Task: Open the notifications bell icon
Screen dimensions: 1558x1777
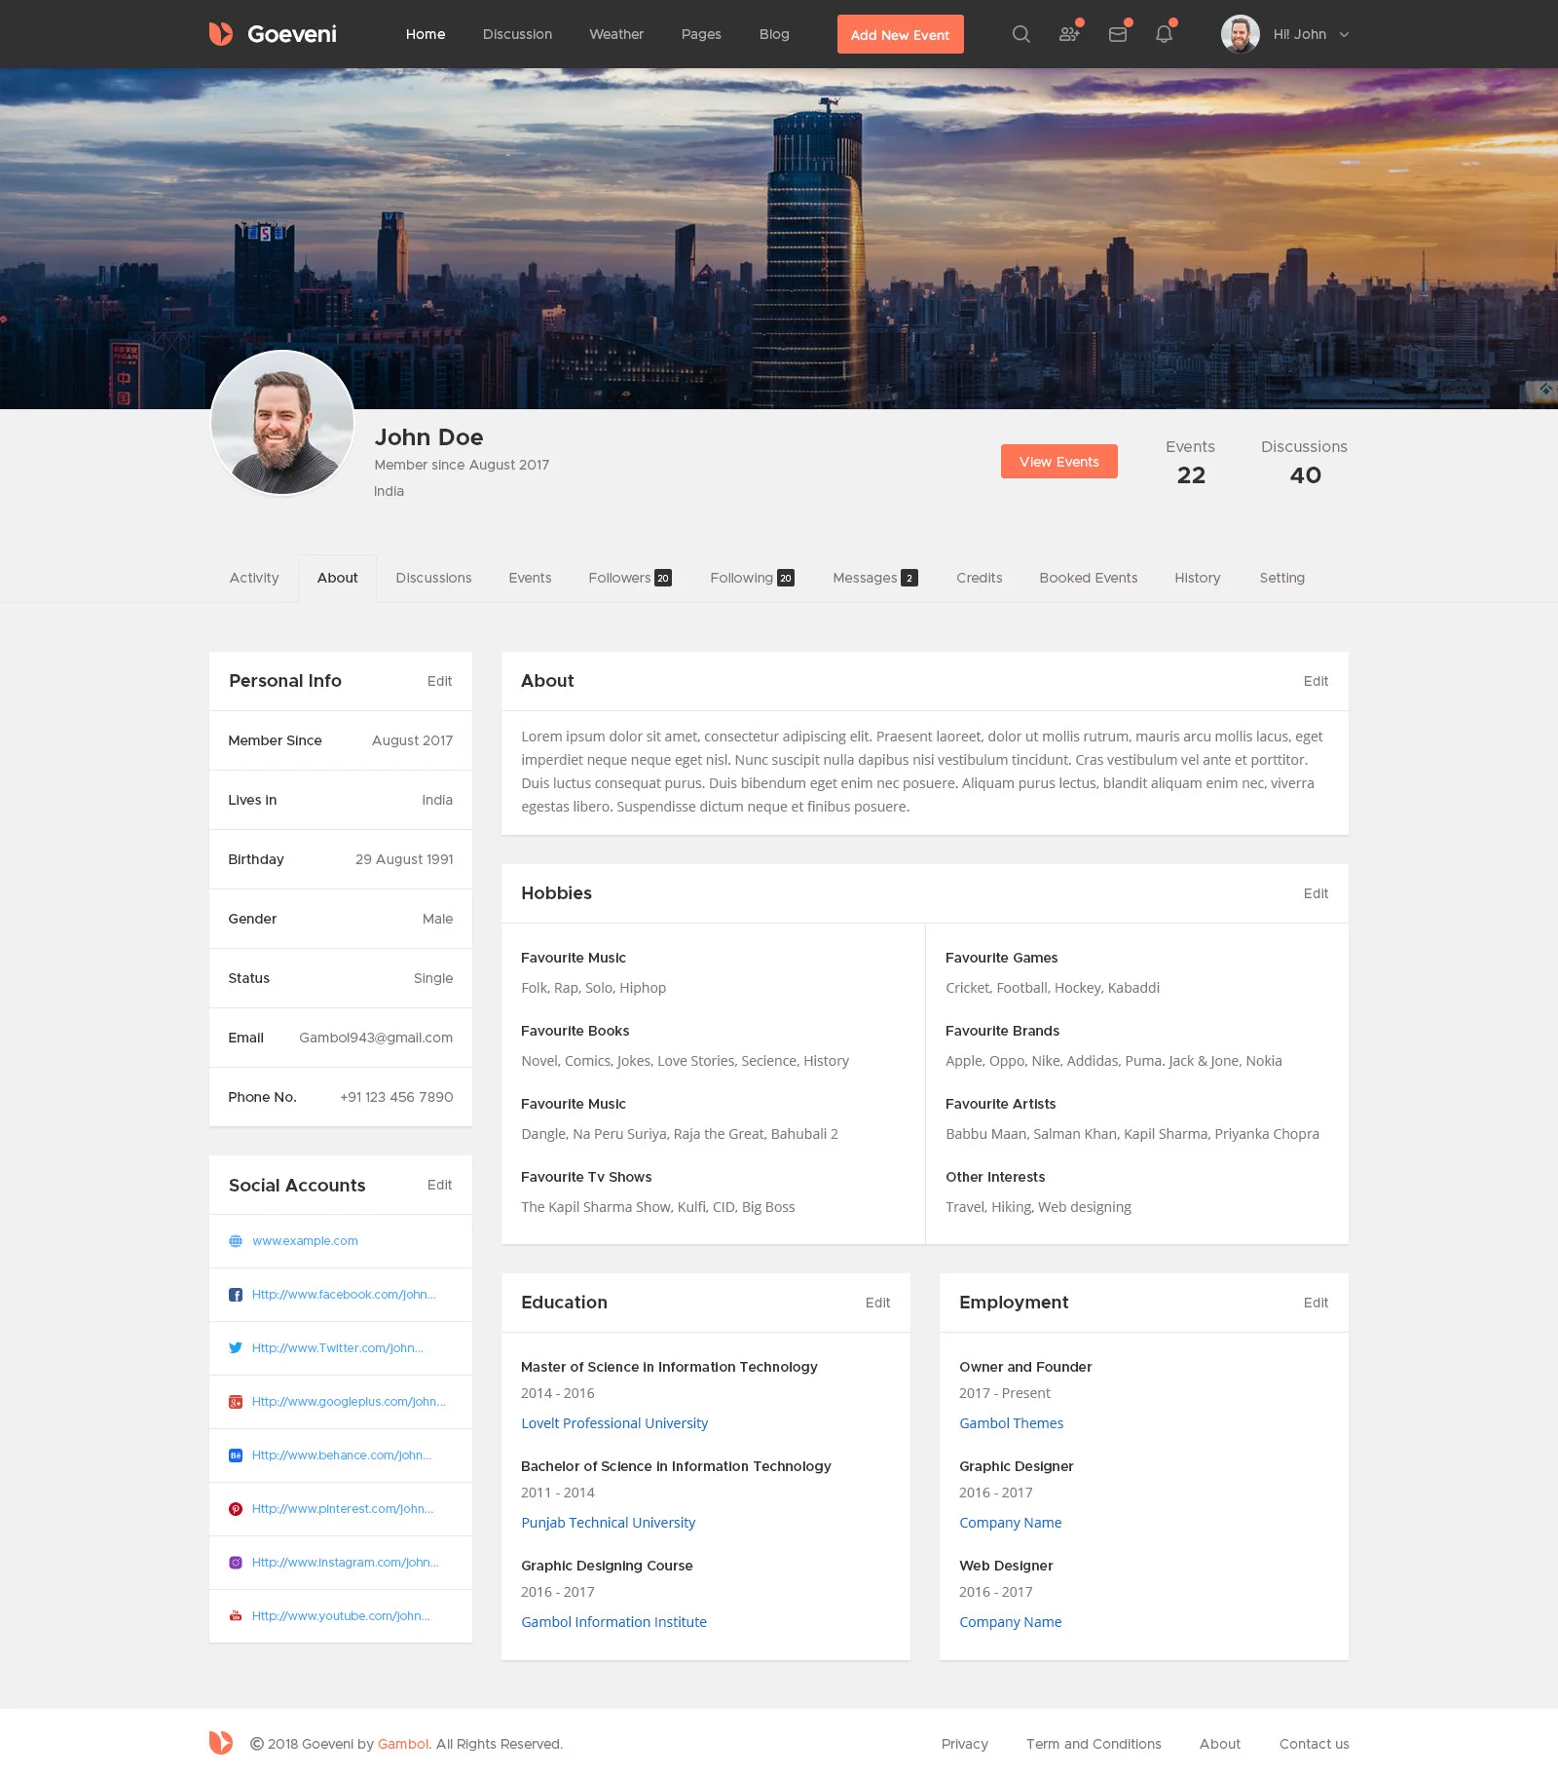Action: point(1164,34)
